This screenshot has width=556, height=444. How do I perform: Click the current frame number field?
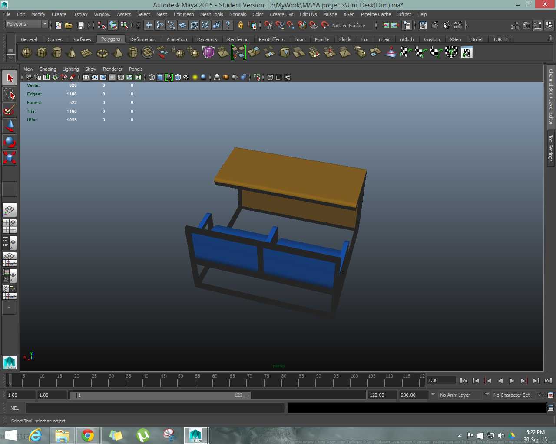(441, 380)
